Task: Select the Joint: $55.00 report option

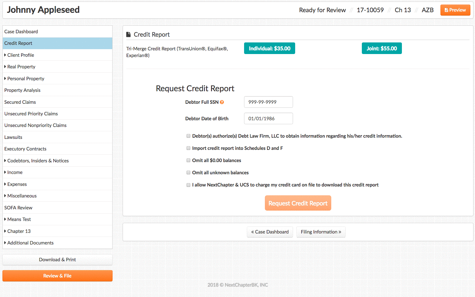Action: [x=381, y=49]
